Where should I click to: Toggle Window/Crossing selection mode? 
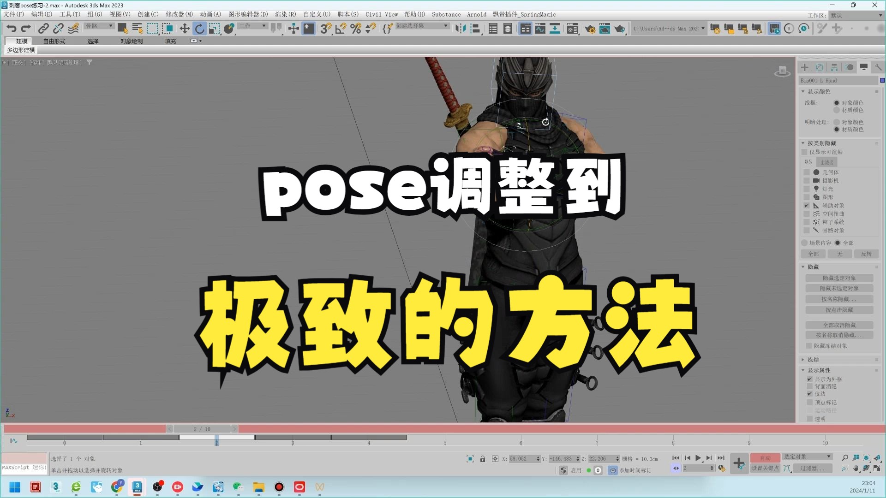[167, 29]
